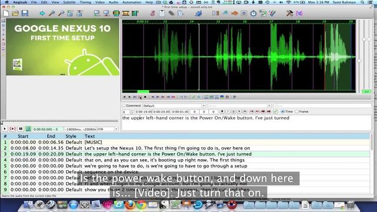
Task: Open the Edit menu
Action: pyautogui.click(x=44, y=2)
